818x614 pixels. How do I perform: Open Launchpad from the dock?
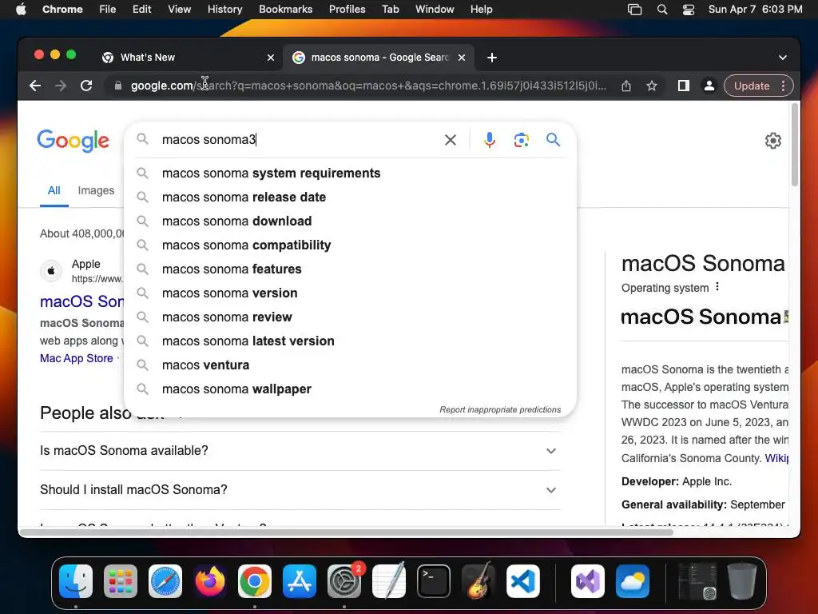pos(121,581)
